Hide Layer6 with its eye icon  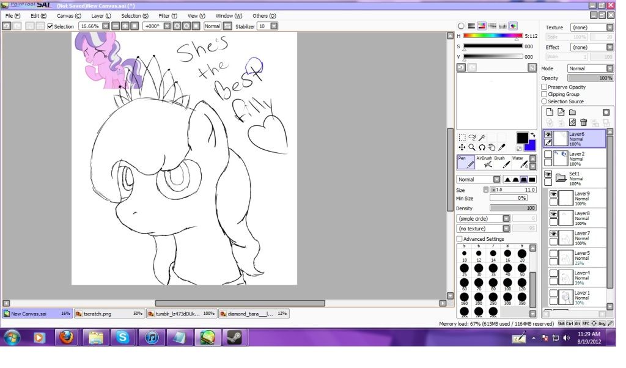pyautogui.click(x=548, y=134)
